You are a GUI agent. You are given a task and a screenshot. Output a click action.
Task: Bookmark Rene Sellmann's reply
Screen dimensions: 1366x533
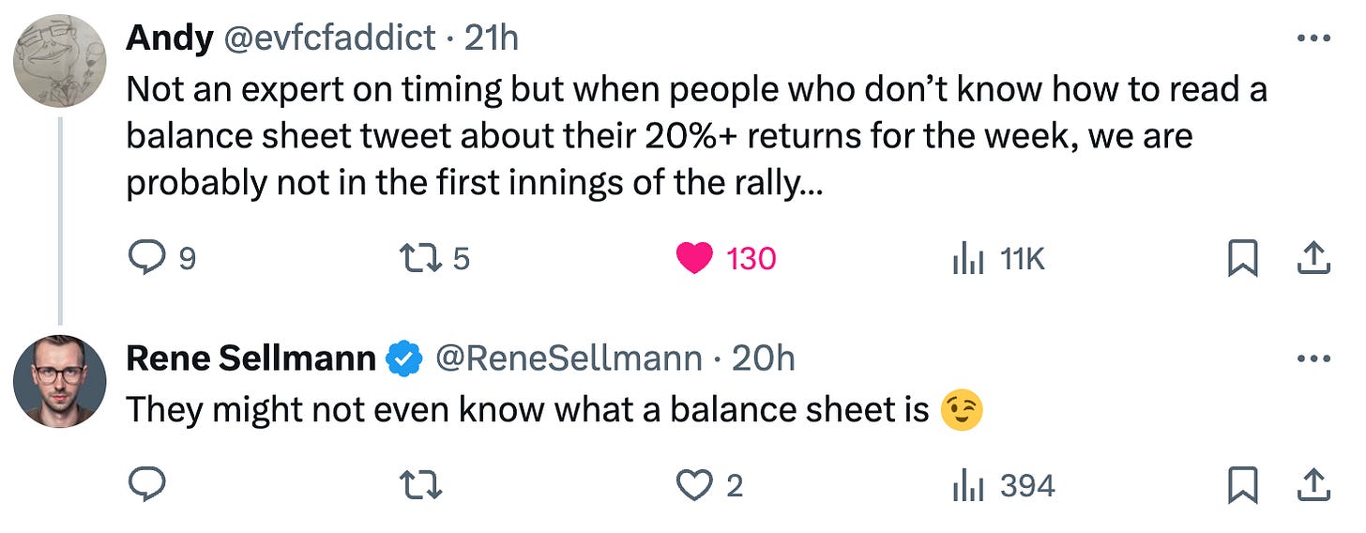(x=1242, y=485)
